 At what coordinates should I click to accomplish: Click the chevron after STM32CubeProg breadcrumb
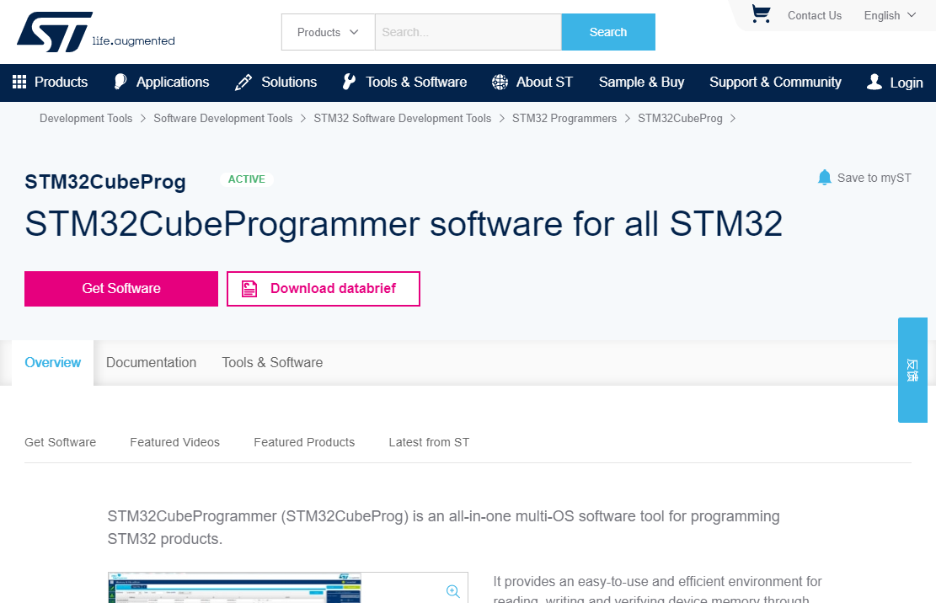click(732, 118)
